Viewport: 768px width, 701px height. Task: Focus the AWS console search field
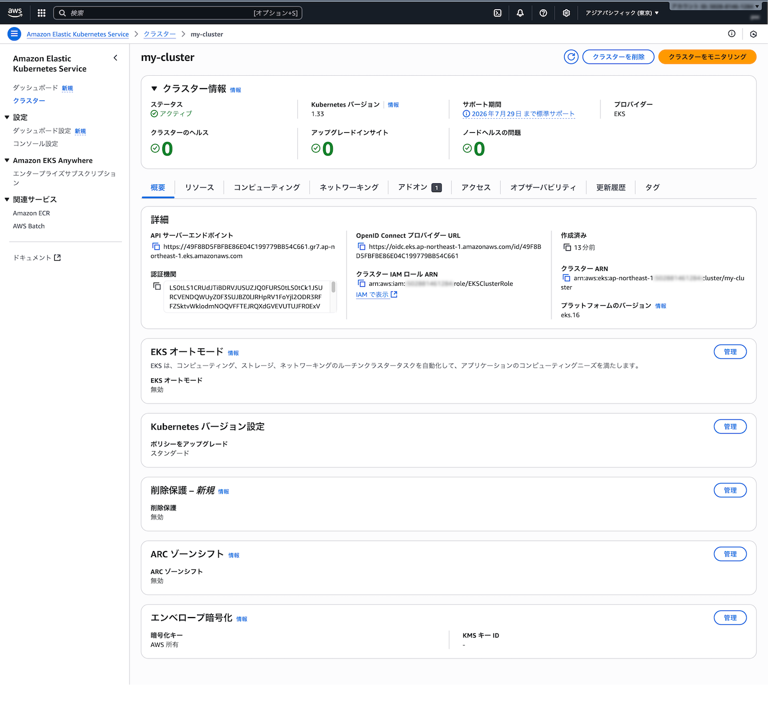click(x=177, y=13)
